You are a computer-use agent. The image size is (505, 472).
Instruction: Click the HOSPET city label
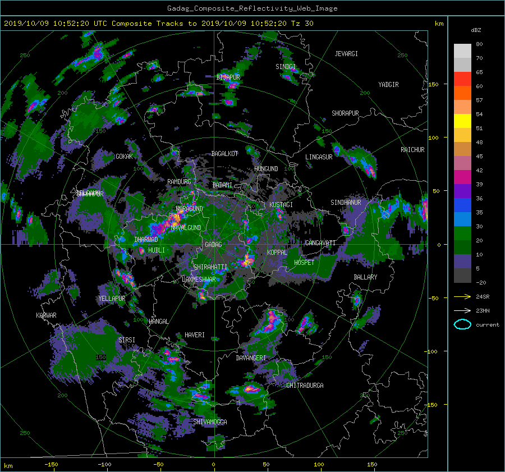[x=304, y=263]
